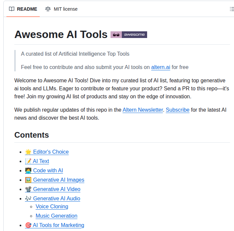234x231 pixels.
Task: Open Generative AI Audio section
Action: (x=53, y=199)
